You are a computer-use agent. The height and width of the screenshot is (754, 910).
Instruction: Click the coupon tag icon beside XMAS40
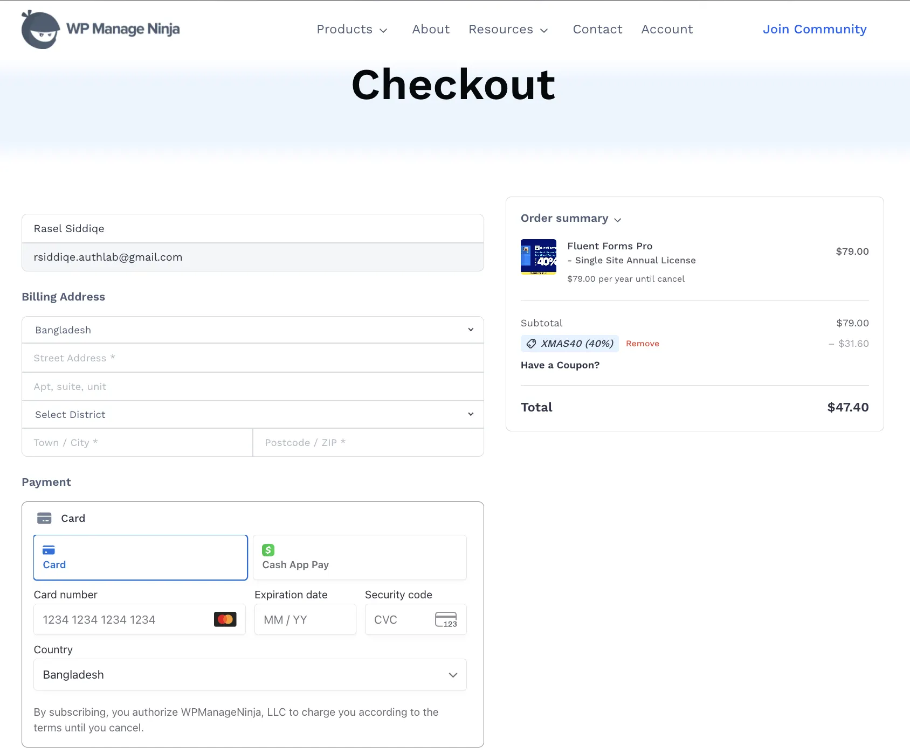pos(530,344)
